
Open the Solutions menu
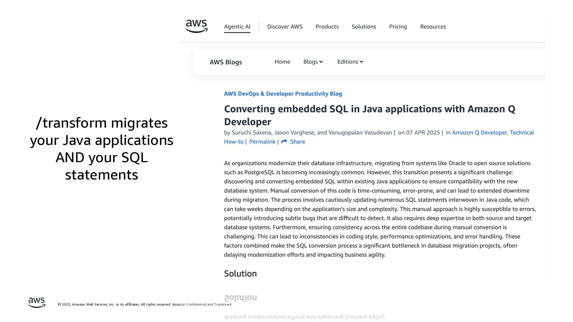(364, 27)
